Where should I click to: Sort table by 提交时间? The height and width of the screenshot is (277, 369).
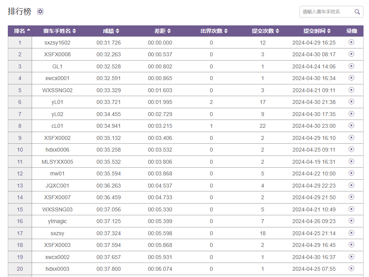pos(317,31)
